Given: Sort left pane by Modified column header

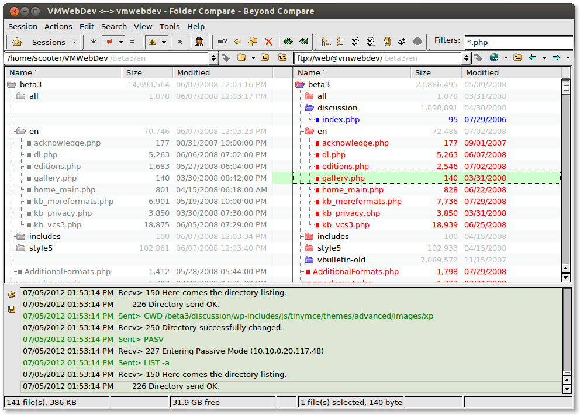Looking at the screenshot, I should (223, 73).
